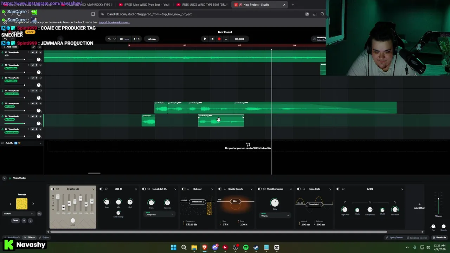Viewport: 450px width, 253px height.
Task: Click the Add Track button
Action: pos(10,47)
